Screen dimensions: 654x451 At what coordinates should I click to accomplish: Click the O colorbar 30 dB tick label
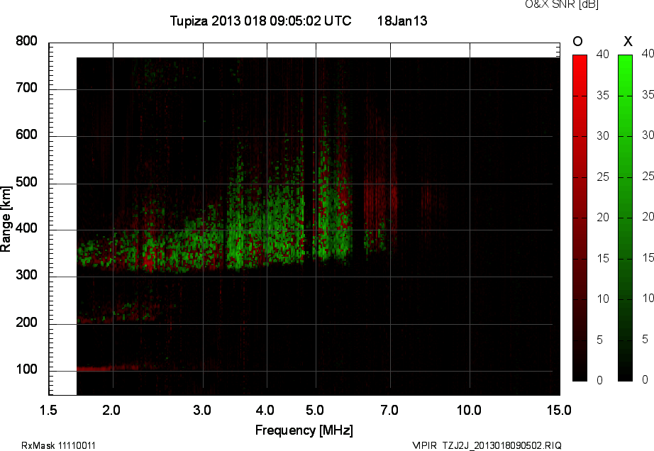pyautogui.click(x=603, y=136)
